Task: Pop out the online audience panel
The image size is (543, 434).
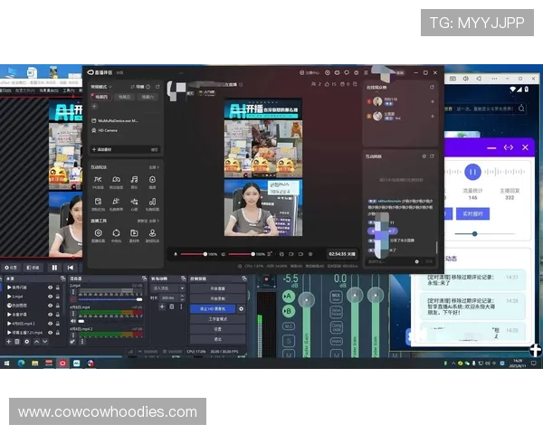Action: coord(432,87)
